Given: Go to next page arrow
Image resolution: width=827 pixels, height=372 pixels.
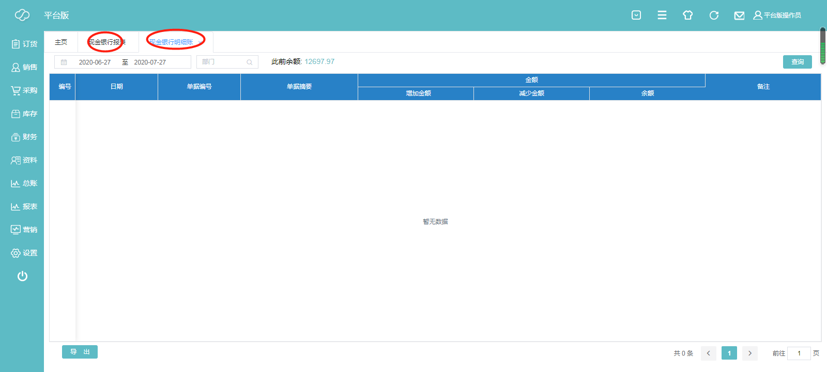Looking at the screenshot, I should click(x=750, y=353).
